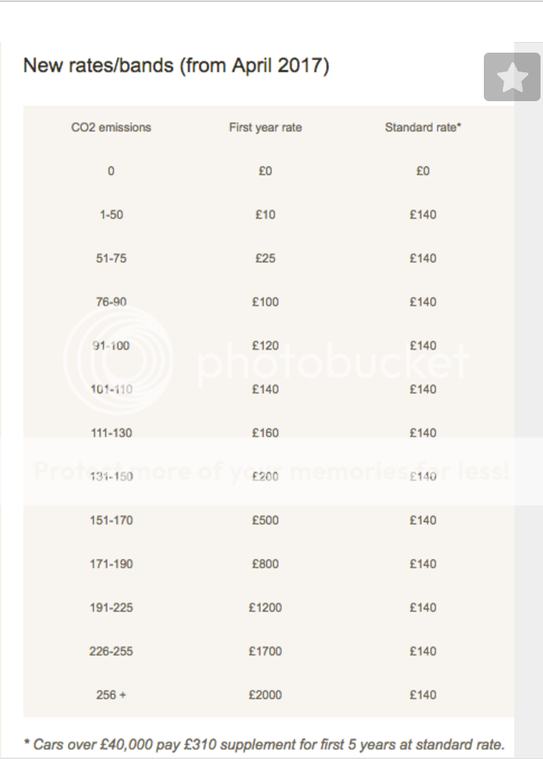Click the £500 first year rate

coord(265,520)
